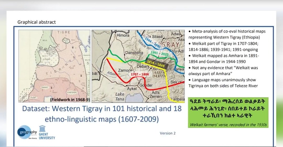283x147 pixels.
Task: Click the green "1991 – 2022" boundary label
Action: click(x=159, y=53)
